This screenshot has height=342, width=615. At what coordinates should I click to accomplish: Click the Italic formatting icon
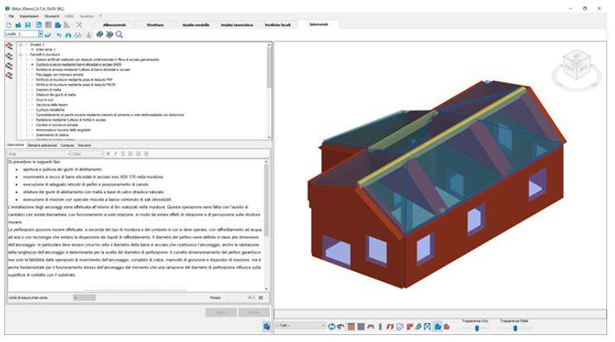click(115, 154)
